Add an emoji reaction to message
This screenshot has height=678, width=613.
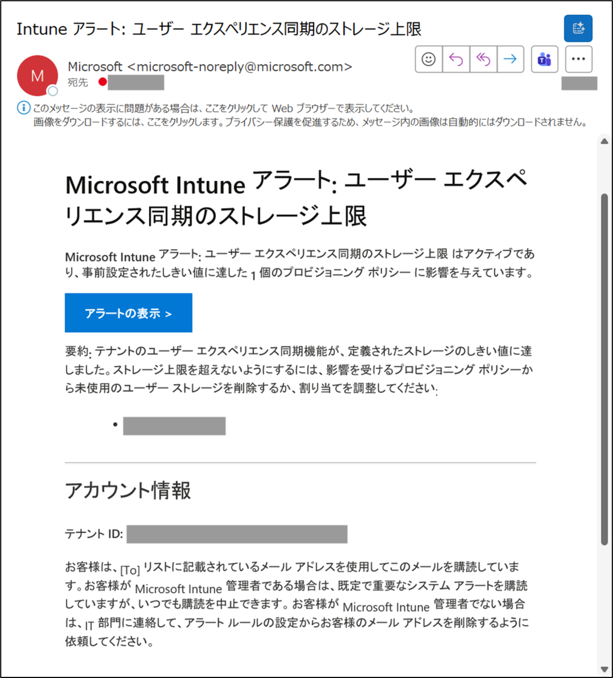coord(429,59)
